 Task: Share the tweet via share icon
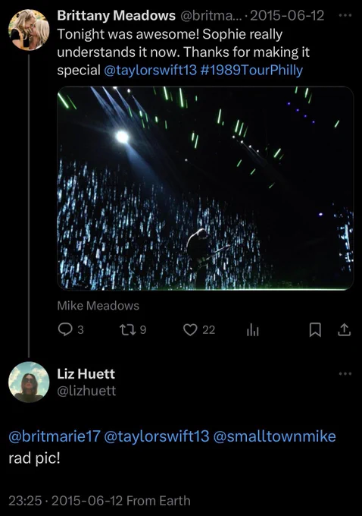[344, 330]
